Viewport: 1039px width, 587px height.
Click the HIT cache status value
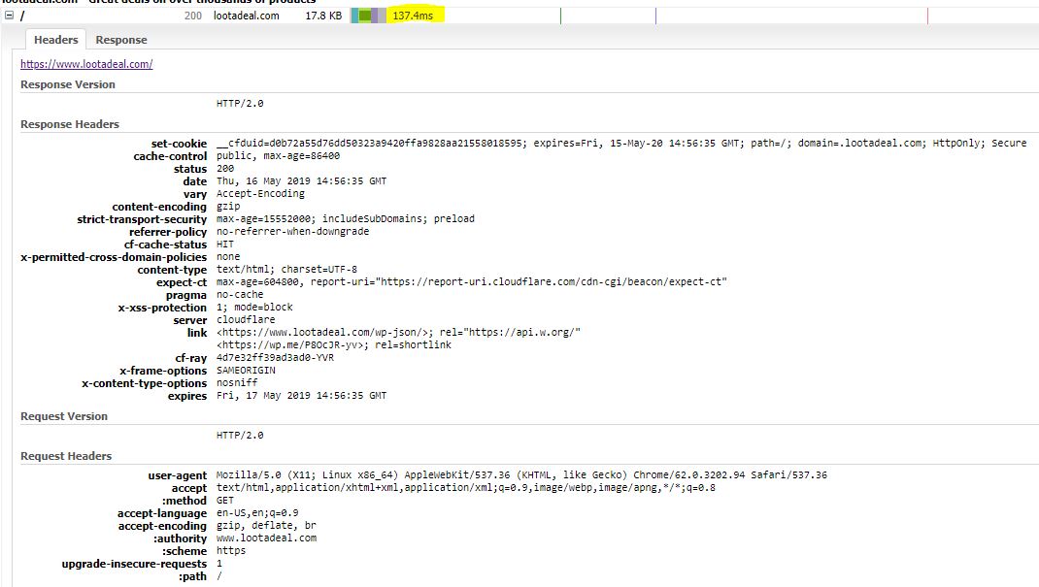(224, 244)
